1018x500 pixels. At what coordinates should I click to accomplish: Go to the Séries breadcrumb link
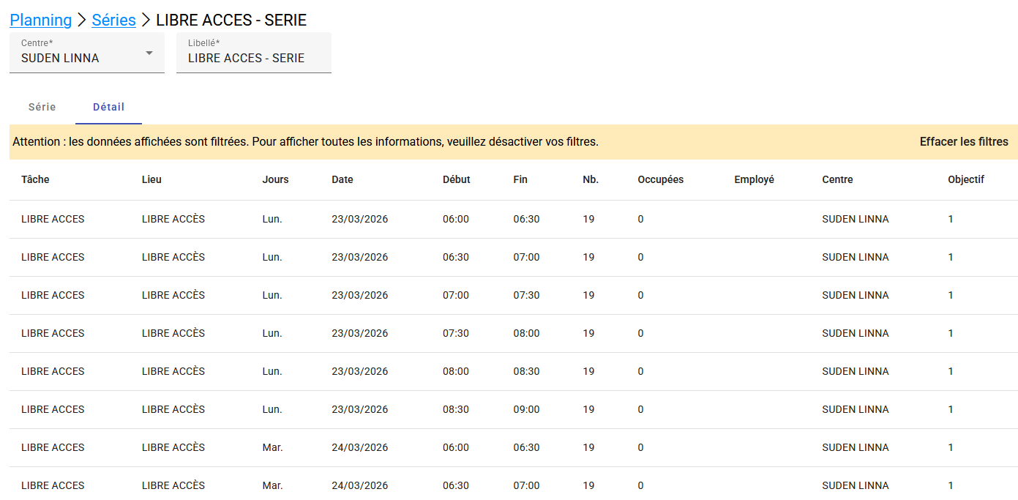click(113, 20)
